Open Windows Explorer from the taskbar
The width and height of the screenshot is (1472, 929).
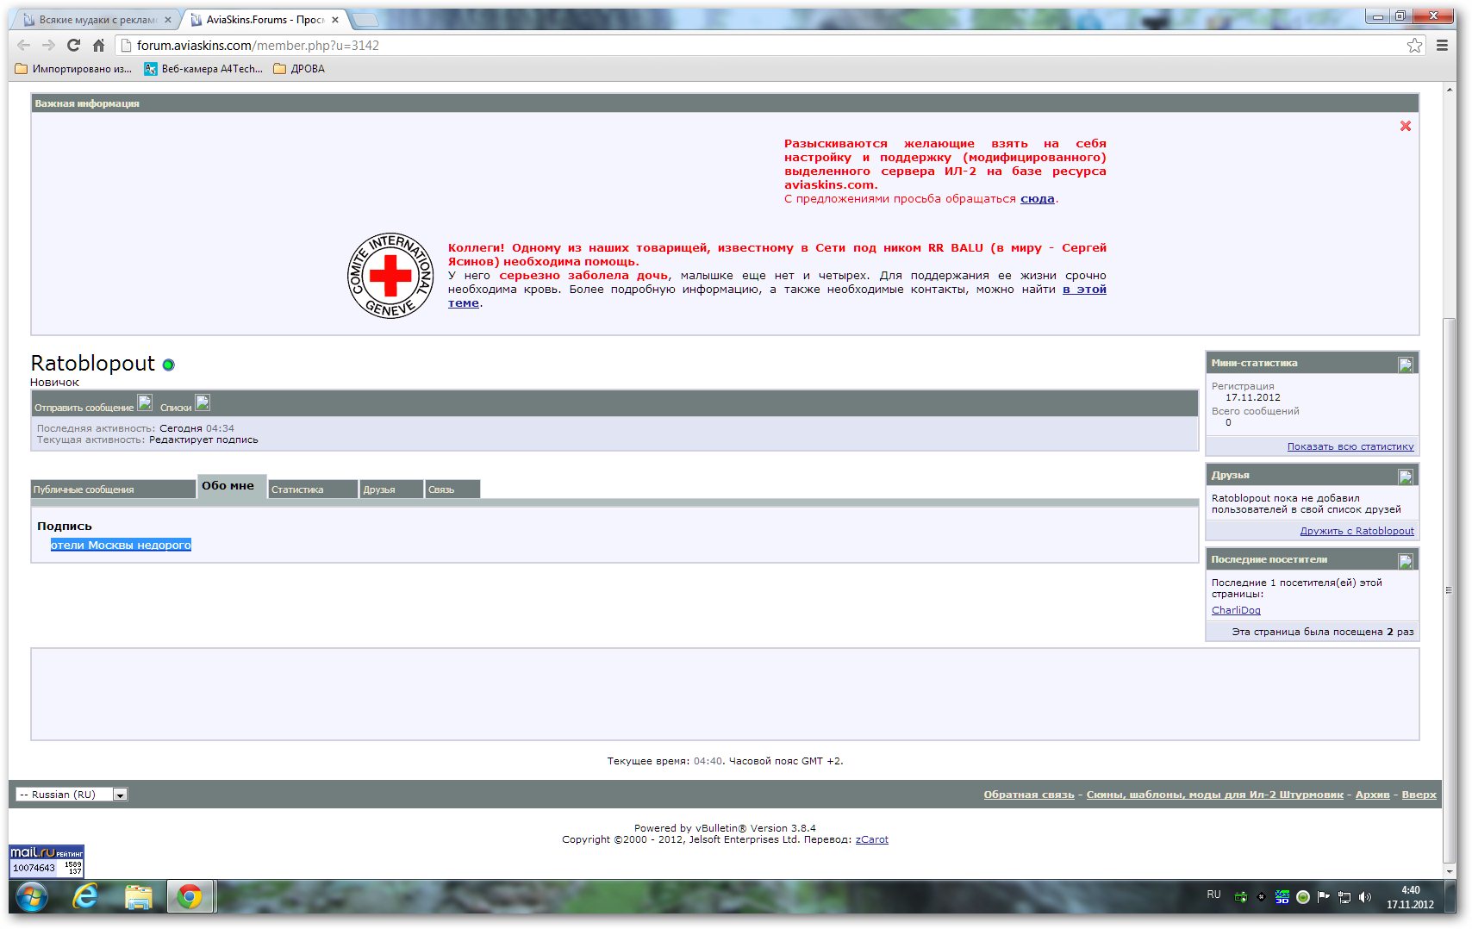[138, 897]
